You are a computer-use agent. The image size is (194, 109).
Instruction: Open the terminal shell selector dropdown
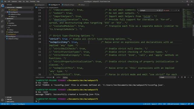167,78
